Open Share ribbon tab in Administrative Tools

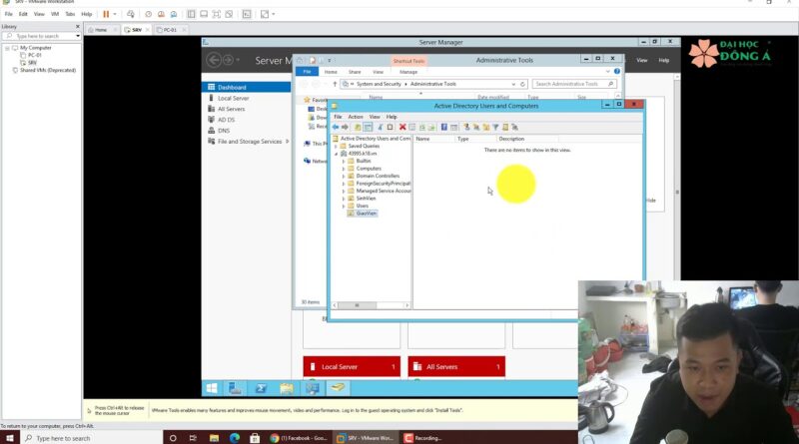pyautogui.click(x=355, y=72)
